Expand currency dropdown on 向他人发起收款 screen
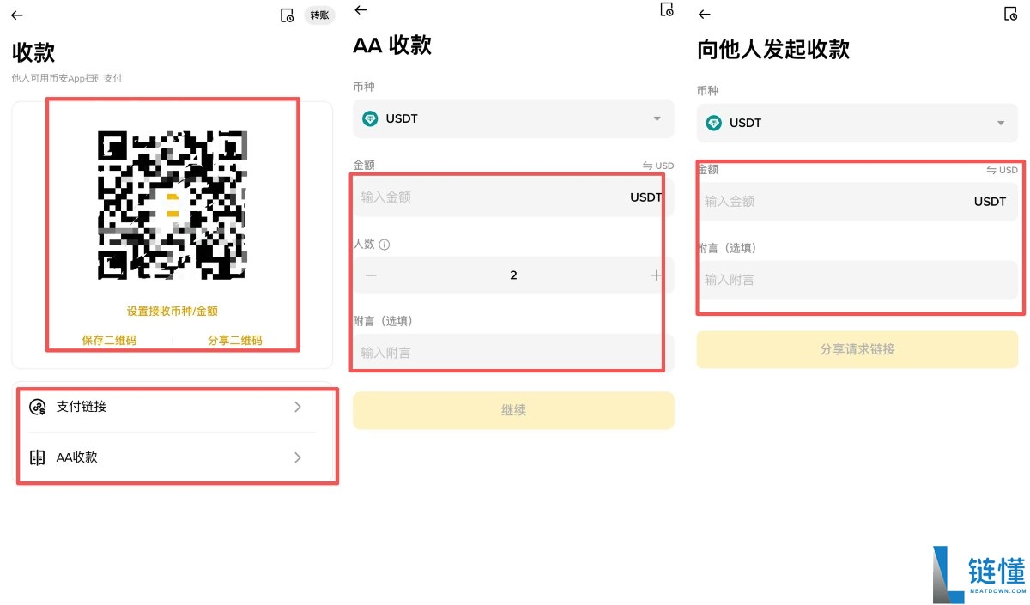The height and width of the screenshot is (605, 1030). click(x=1002, y=123)
